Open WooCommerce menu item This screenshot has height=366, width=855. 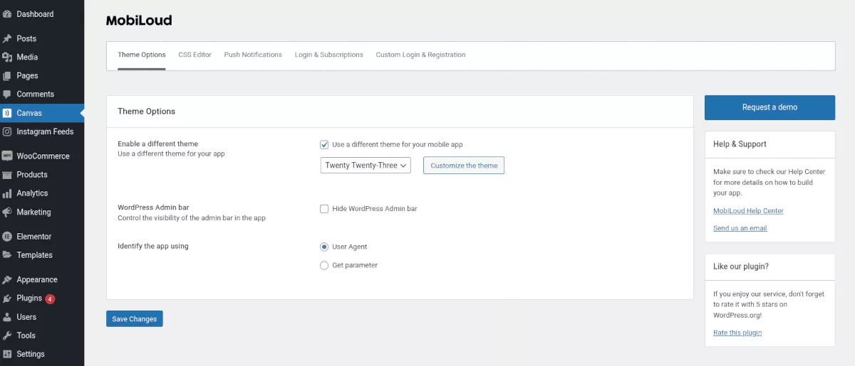click(42, 156)
